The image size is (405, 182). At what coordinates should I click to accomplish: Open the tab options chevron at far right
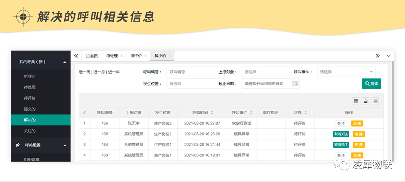(x=389, y=56)
